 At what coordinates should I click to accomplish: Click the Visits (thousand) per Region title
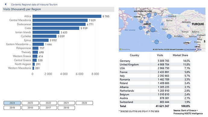coord(22,9)
